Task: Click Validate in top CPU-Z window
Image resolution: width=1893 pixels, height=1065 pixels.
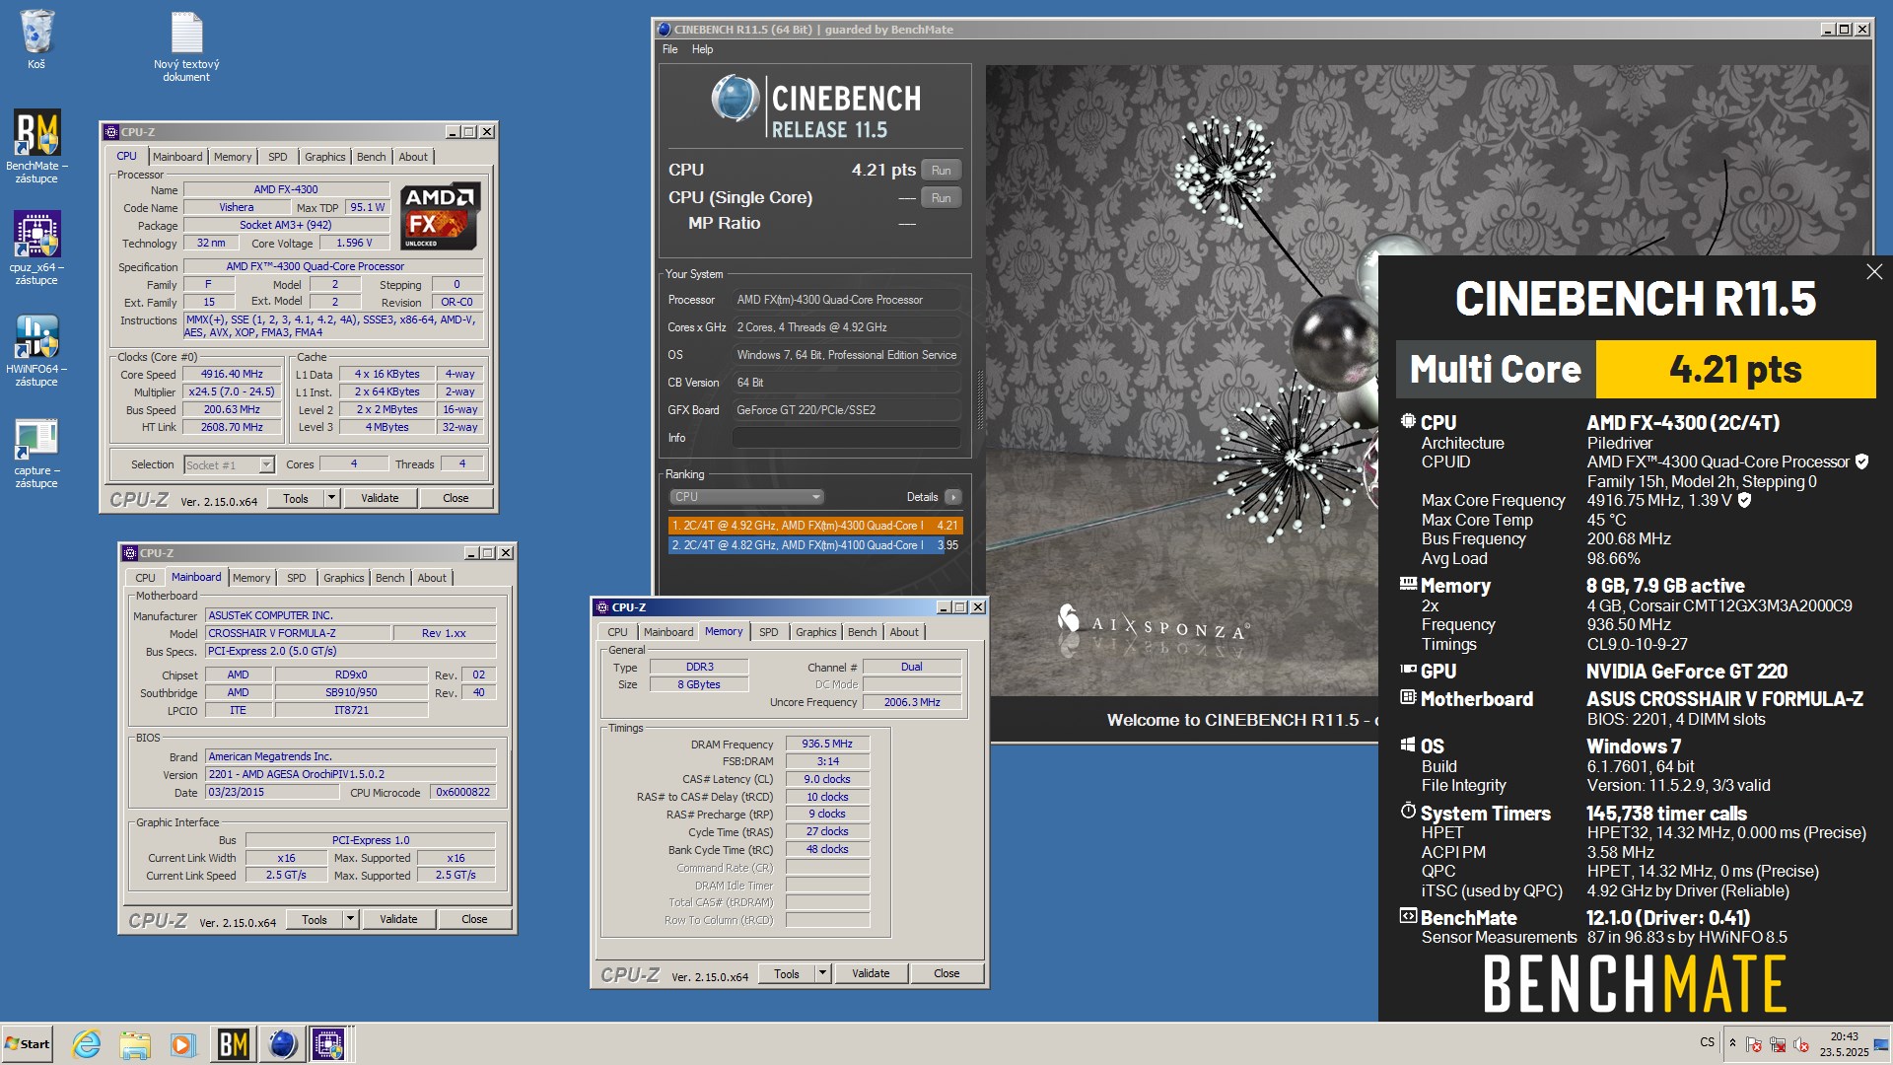Action: [380, 498]
